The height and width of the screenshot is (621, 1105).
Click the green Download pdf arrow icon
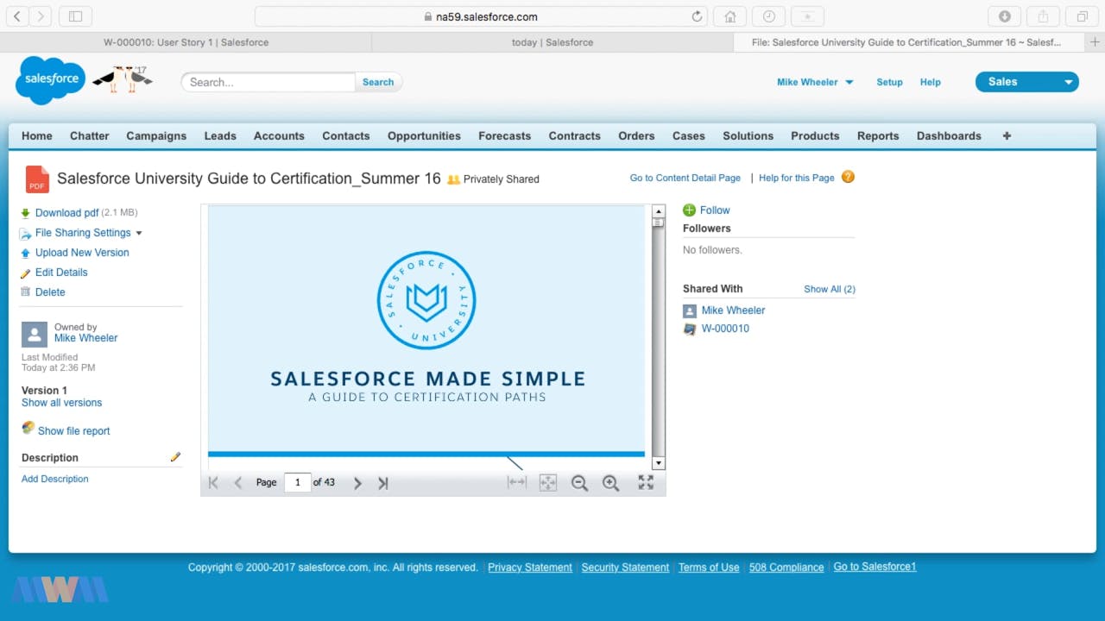click(26, 213)
